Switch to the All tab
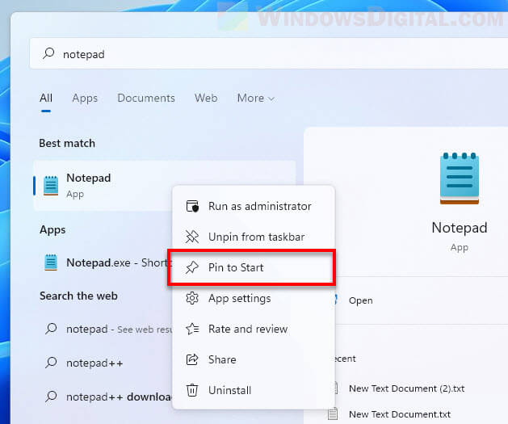 point(46,98)
